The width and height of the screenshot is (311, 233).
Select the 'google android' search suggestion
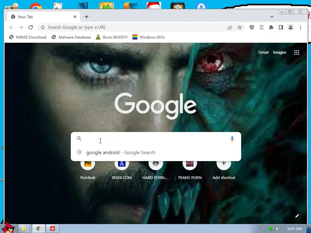point(156,152)
